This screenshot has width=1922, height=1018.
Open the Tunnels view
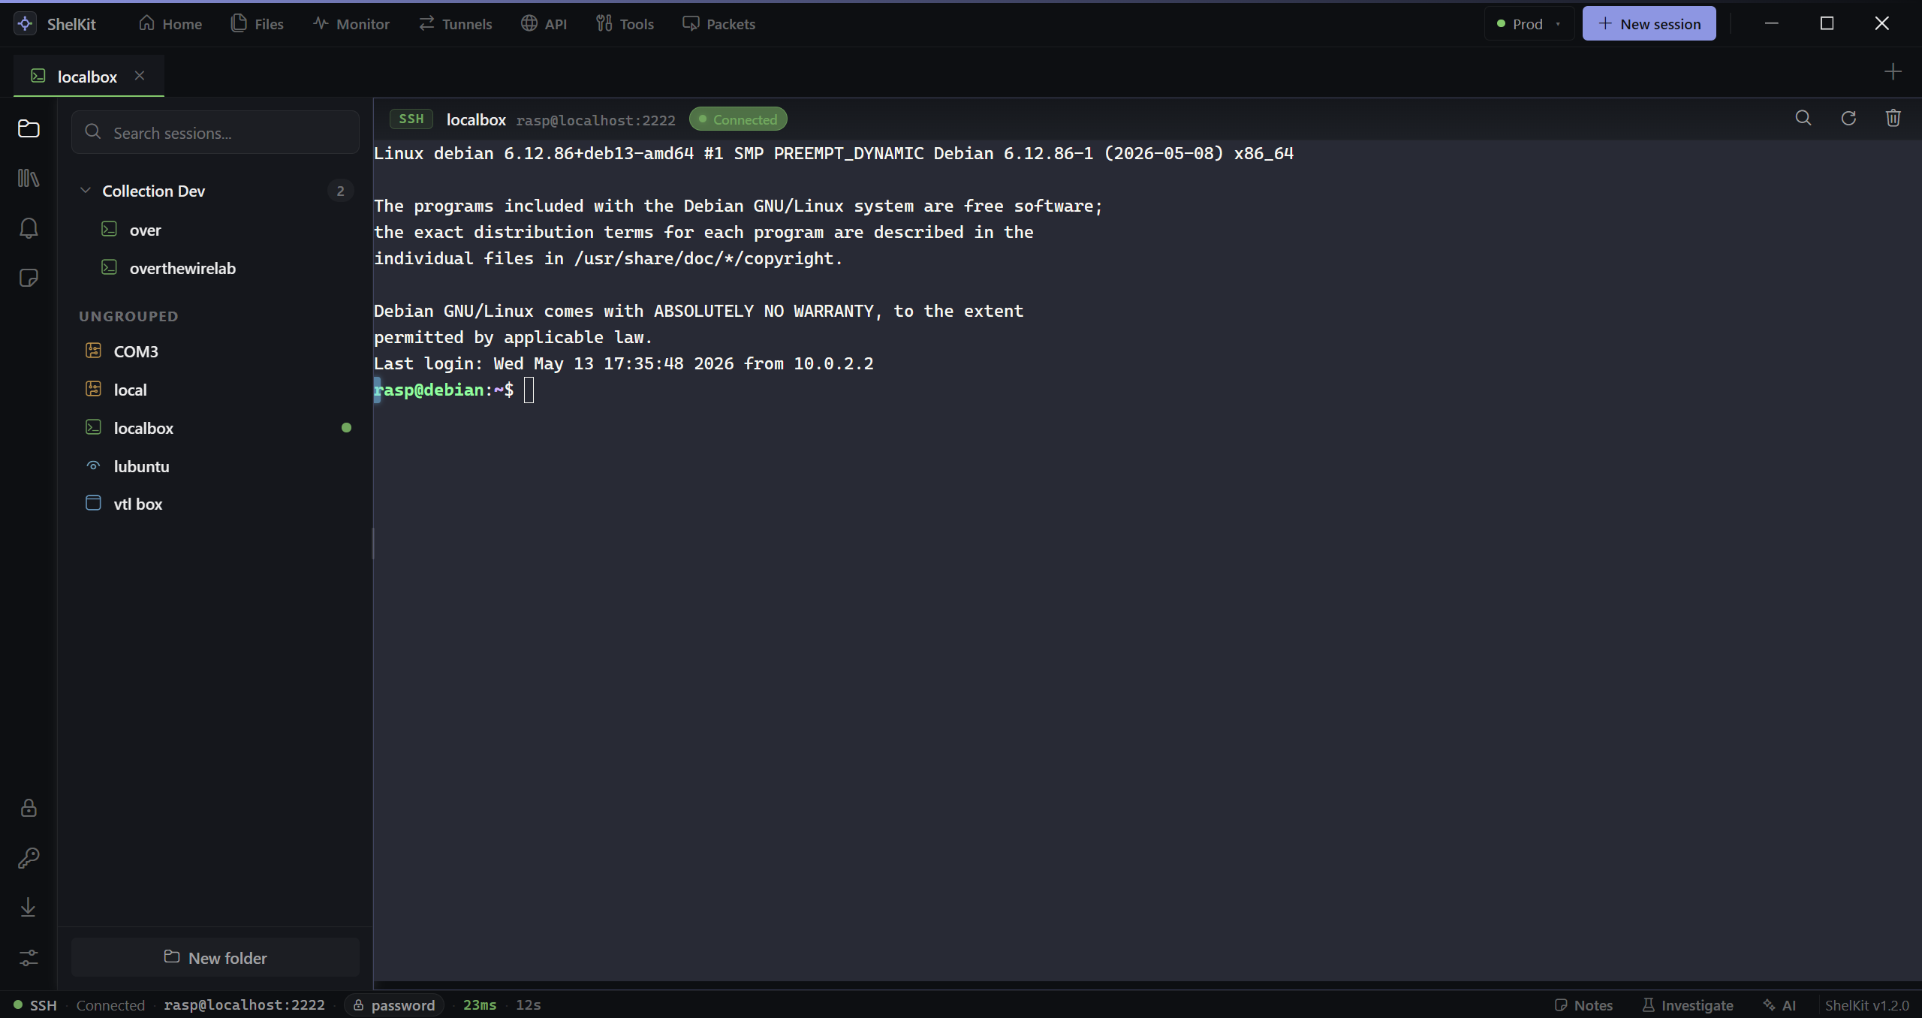point(456,24)
